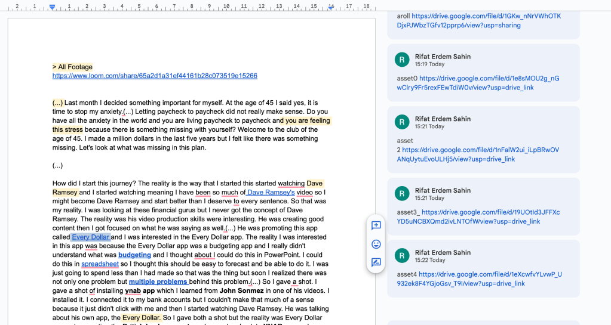
Task: Click the words 'How did I start'
Action: coord(73,183)
